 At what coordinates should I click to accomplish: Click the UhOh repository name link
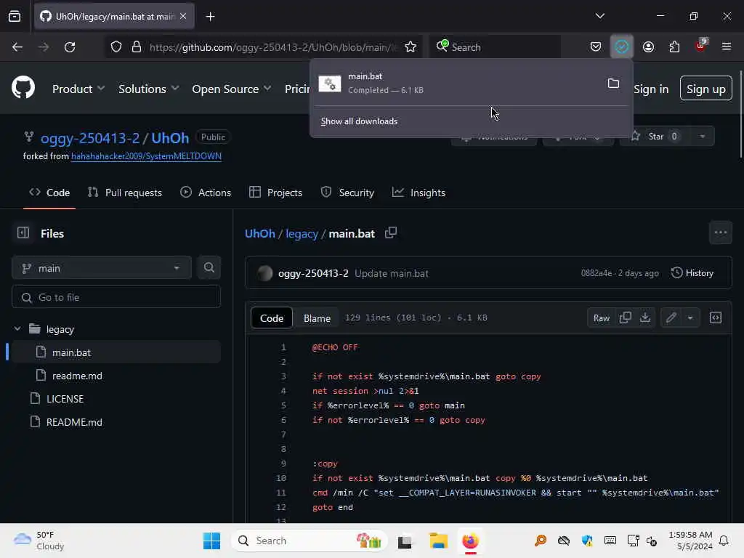click(170, 138)
